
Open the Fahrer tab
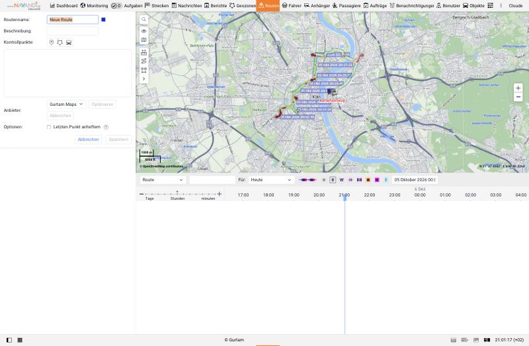pyautogui.click(x=292, y=6)
